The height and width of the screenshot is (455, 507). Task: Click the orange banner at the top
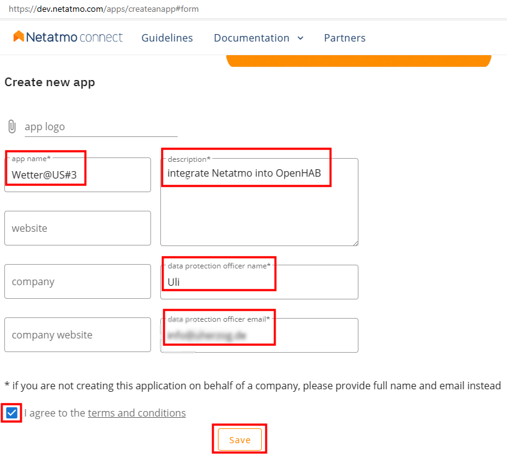coord(358,61)
